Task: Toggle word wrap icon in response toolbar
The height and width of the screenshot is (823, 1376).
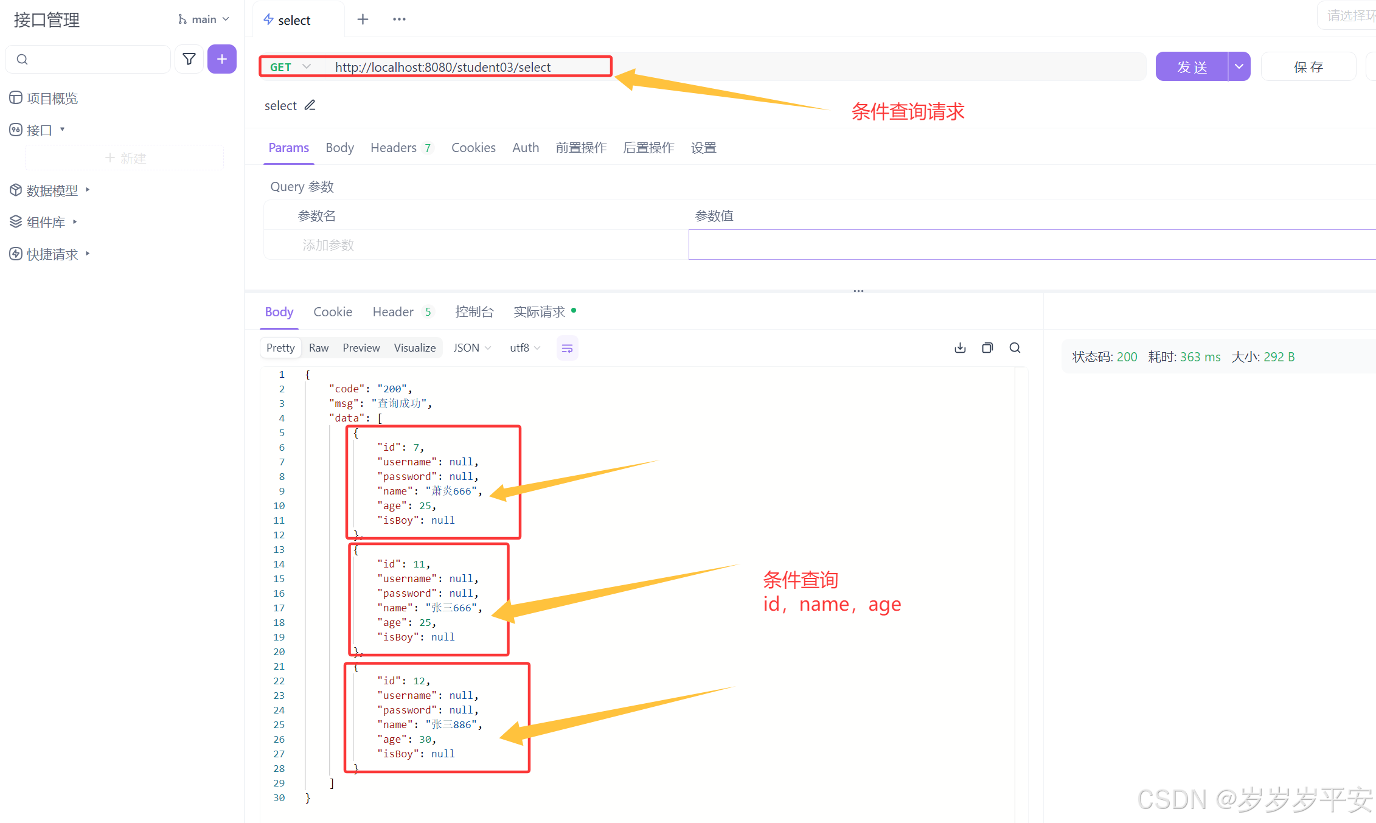Action: pyautogui.click(x=567, y=348)
